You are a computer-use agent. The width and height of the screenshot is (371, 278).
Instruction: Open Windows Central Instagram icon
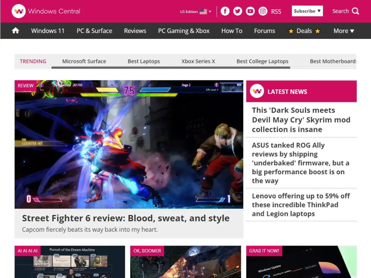[x=263, y=11]
